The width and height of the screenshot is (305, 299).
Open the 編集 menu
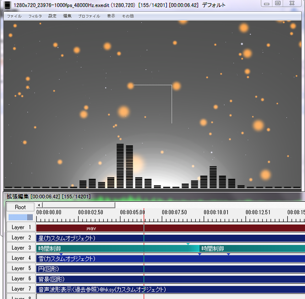(67, 16)
